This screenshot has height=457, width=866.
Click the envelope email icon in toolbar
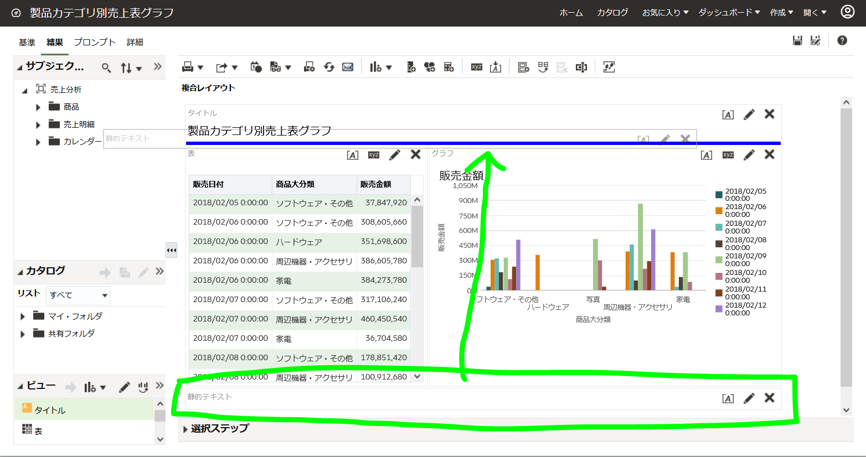click(x=348, y=67)
